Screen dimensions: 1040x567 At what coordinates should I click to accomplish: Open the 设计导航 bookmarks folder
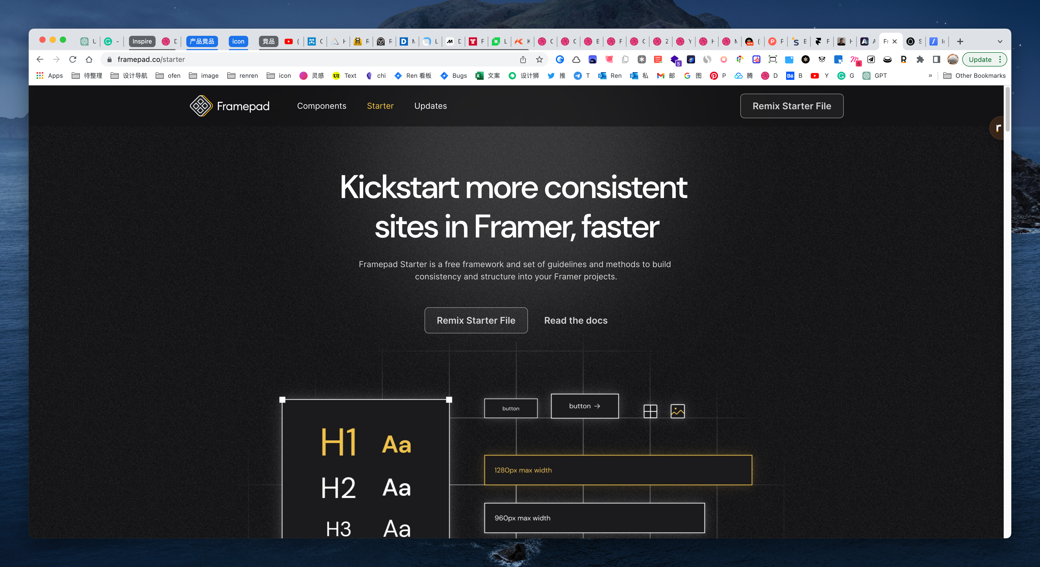(129, 75)
